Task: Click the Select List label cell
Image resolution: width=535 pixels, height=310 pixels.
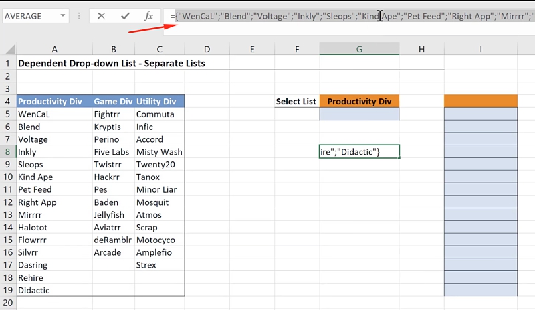Action: tap(296, 102)
